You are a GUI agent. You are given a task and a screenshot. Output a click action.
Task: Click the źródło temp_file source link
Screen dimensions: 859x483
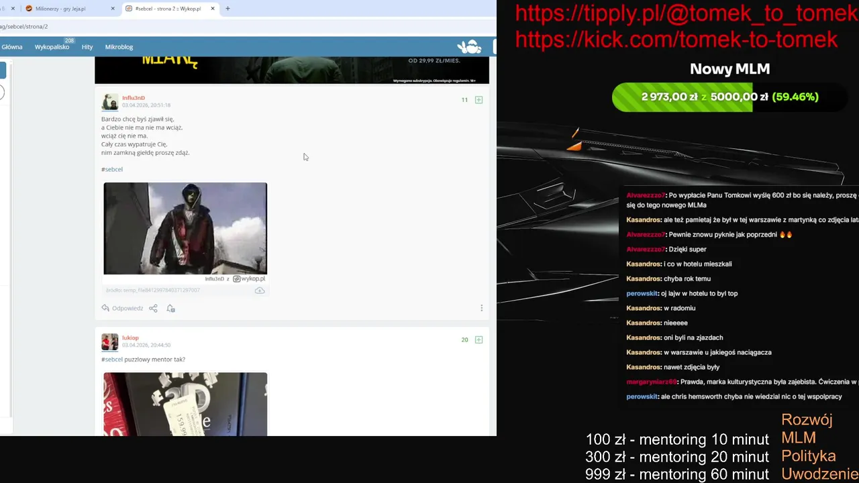153,290
